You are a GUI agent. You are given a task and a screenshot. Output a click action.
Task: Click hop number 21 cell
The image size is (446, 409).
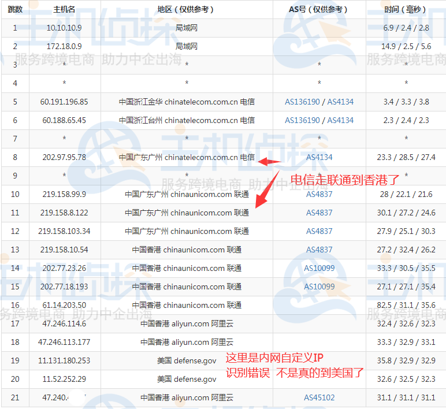coord(15,397)
